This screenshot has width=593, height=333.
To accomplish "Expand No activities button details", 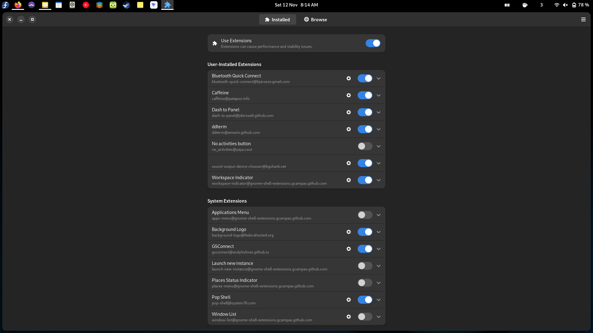I will (x=379, y=146).
